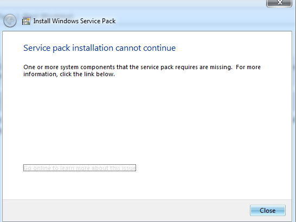Open 'Go online to learn more' link
The height and width of the screenshot is (222, 296).
80,168
